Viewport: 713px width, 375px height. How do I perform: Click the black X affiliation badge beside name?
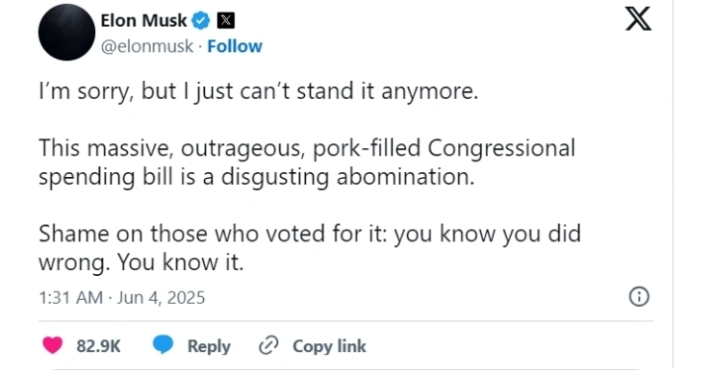(x=225, y=21)
